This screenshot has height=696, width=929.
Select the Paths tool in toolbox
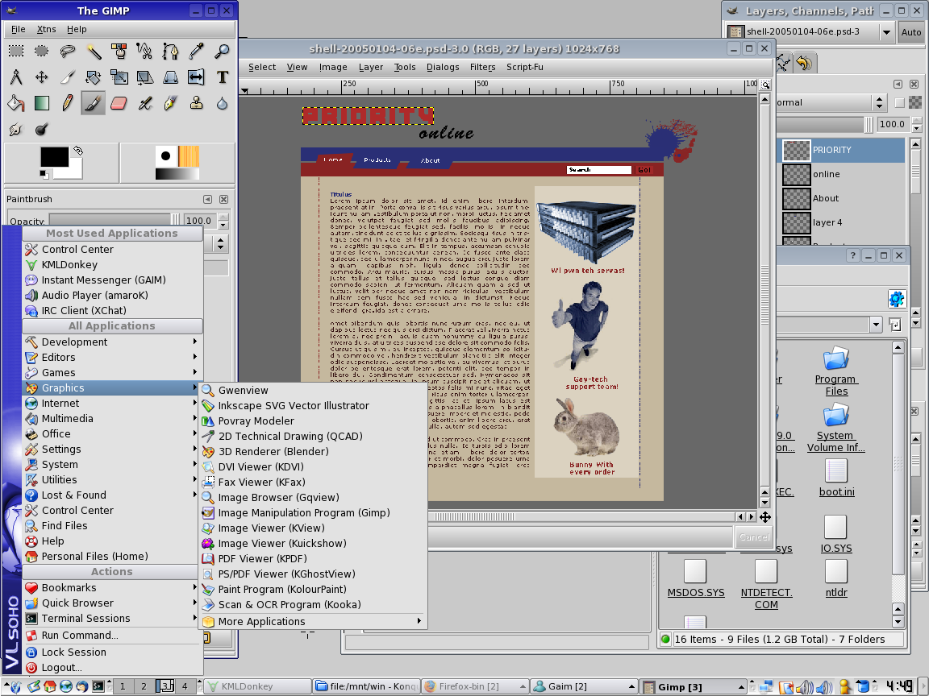tap(170, 52)
